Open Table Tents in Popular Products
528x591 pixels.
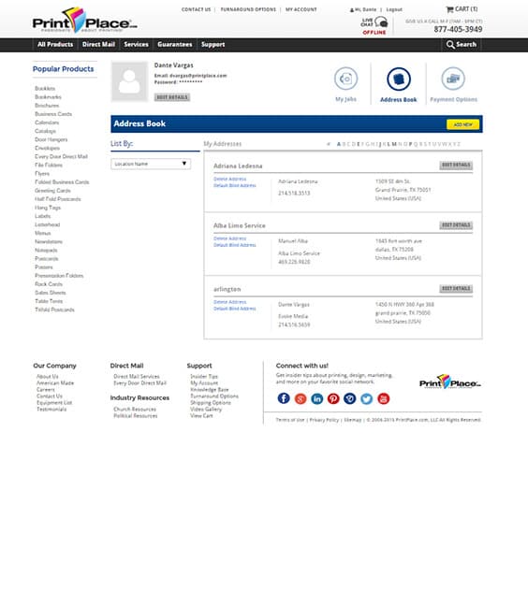coord(49,301)
